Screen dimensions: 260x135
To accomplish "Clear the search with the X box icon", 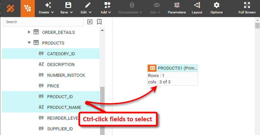I will pos(90,22).
